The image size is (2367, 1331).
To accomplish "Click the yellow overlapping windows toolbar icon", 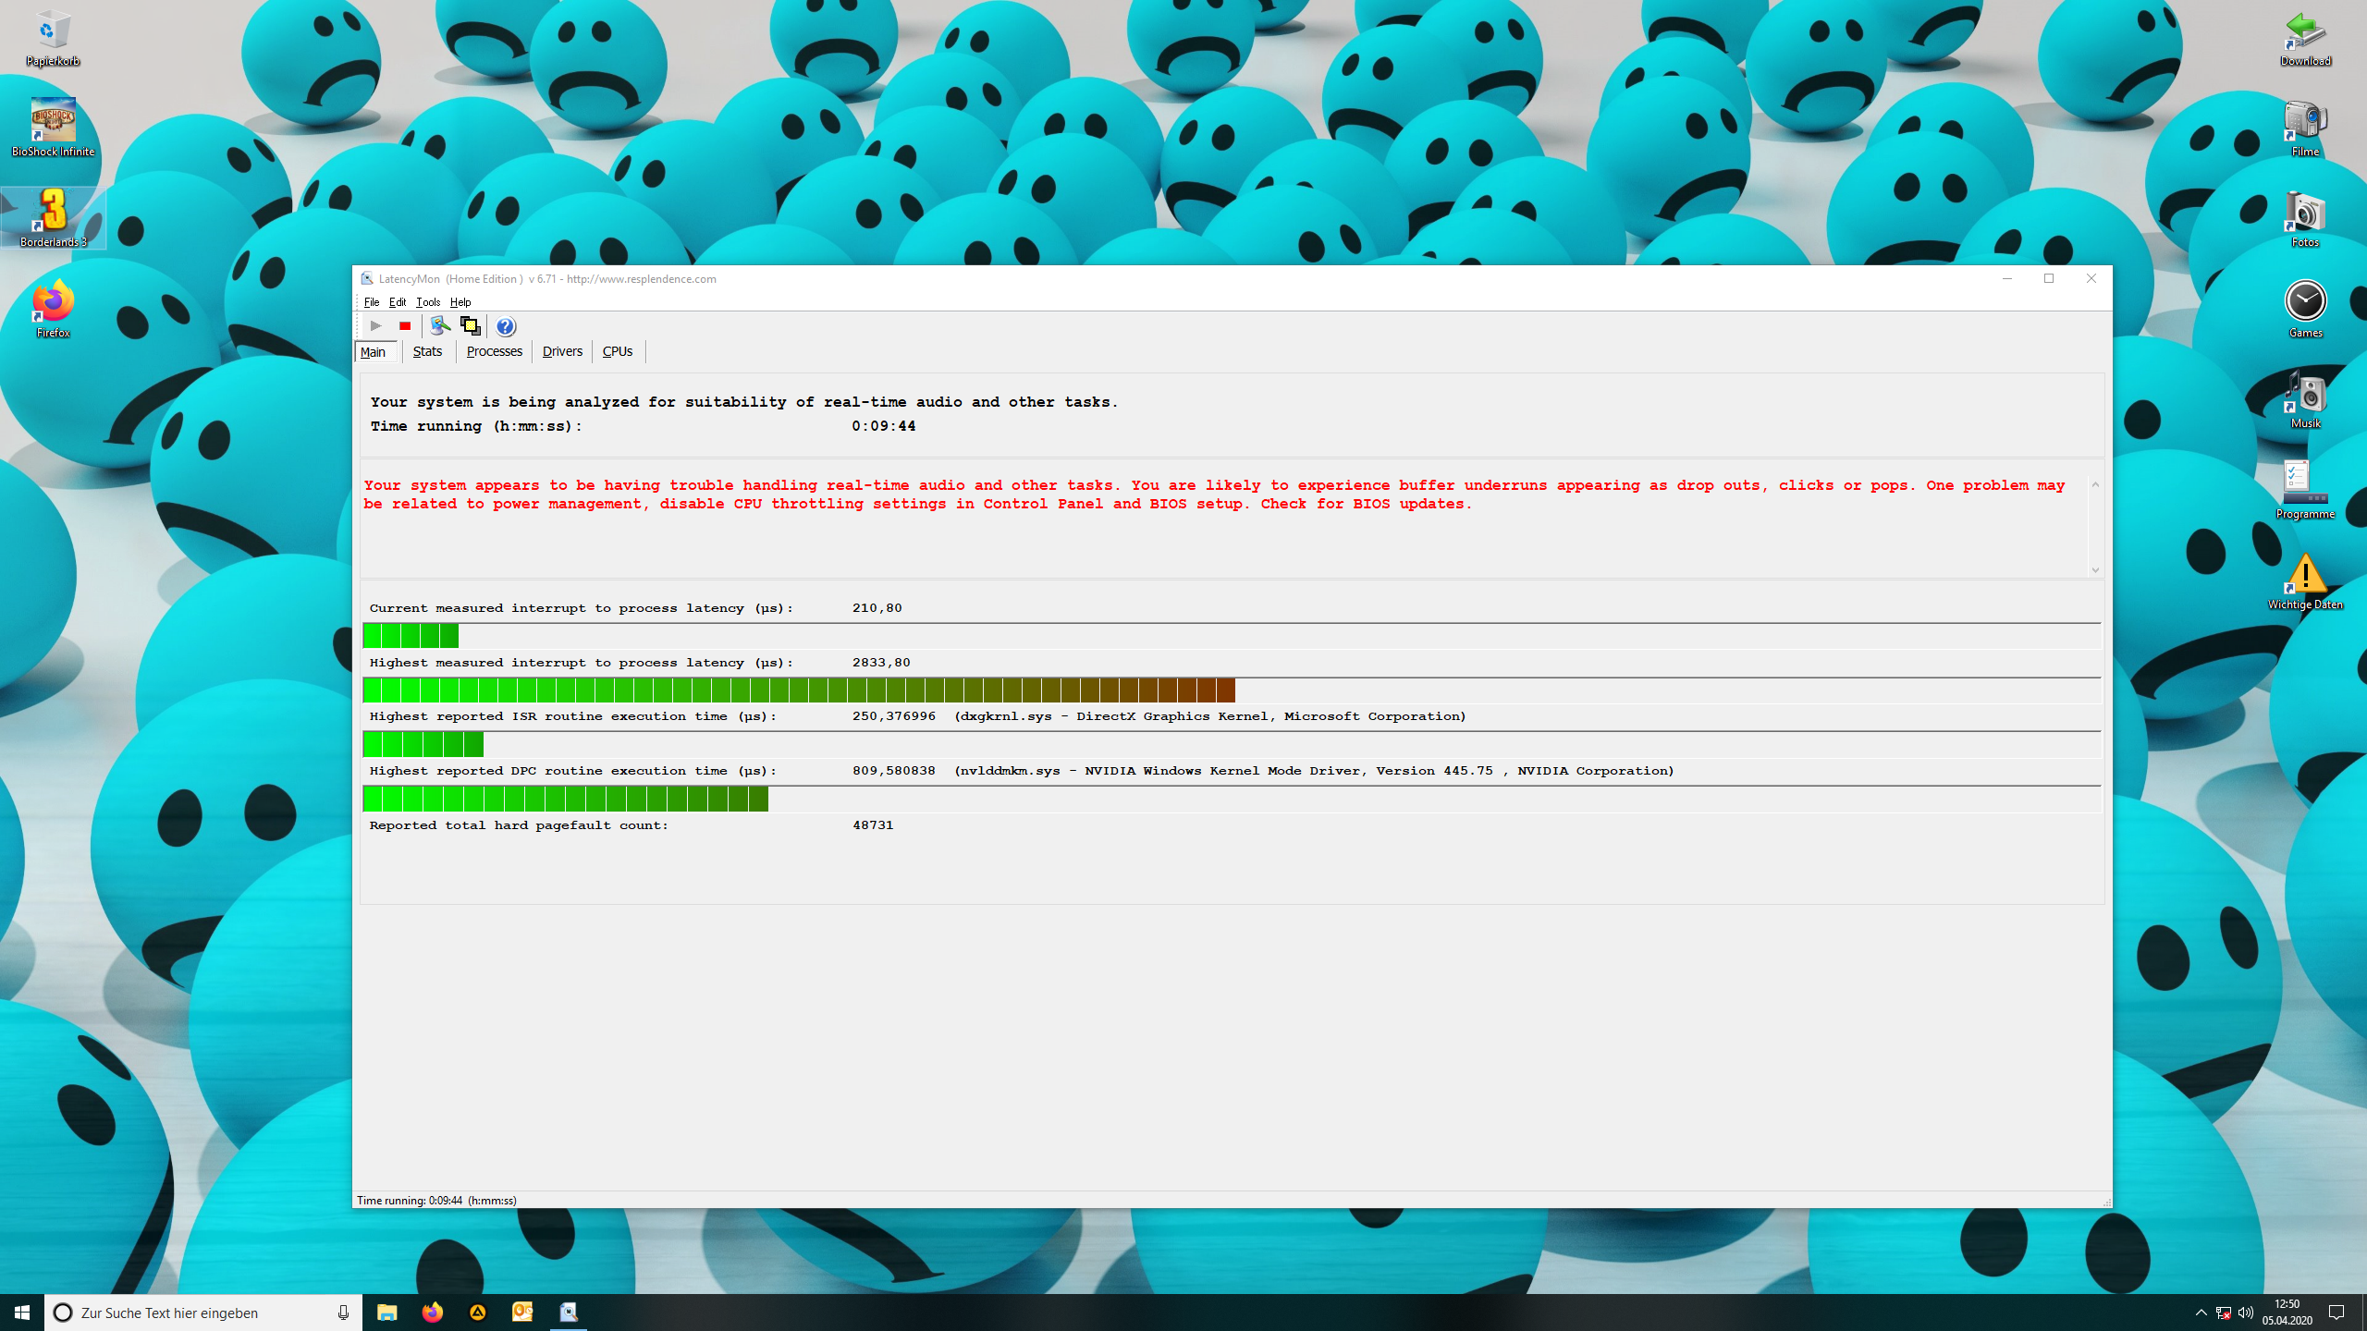I will point(471,325).
